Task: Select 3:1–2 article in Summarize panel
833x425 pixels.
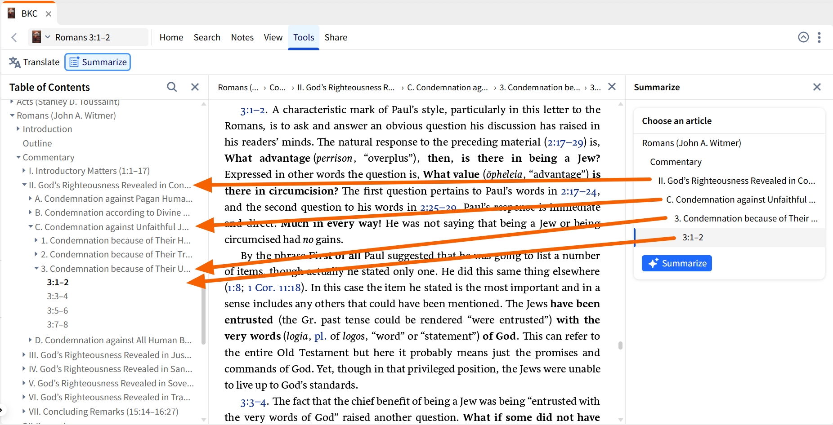Action: [x=730, y=237]
